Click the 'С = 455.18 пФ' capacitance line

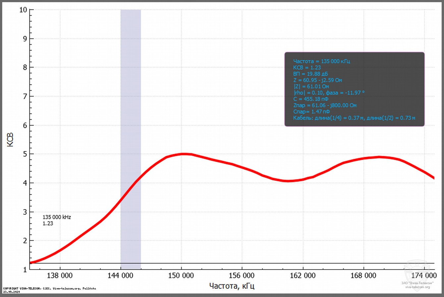tap(310, 99)
